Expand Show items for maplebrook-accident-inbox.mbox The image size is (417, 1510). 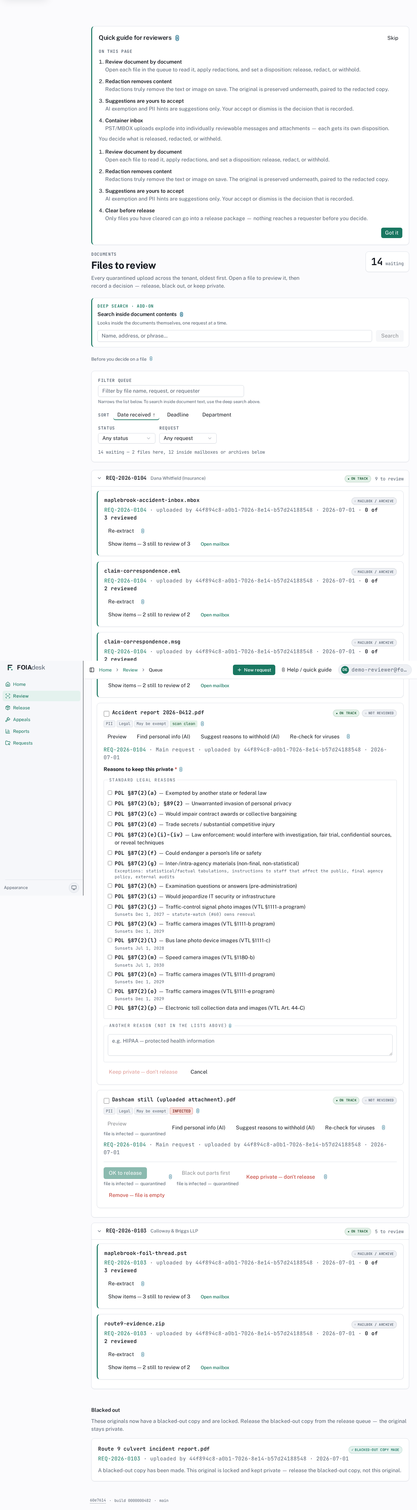click(149, 544)
